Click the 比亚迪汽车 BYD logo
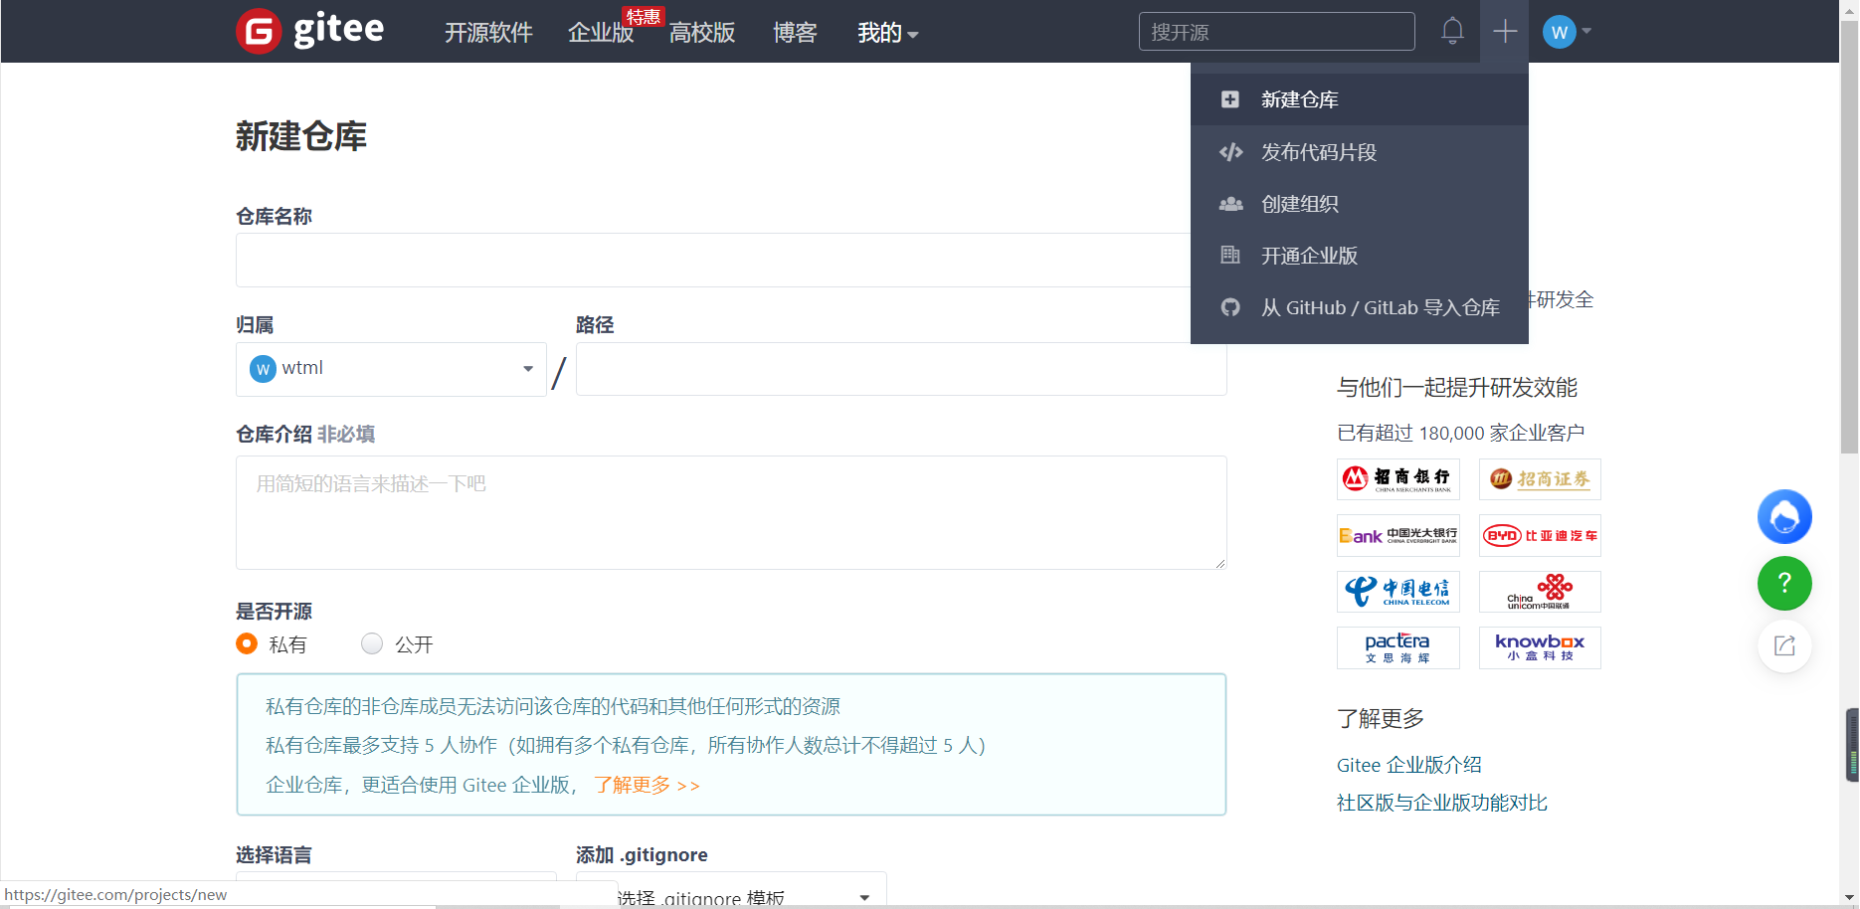1860x909 pixels. click(1540, 536)
